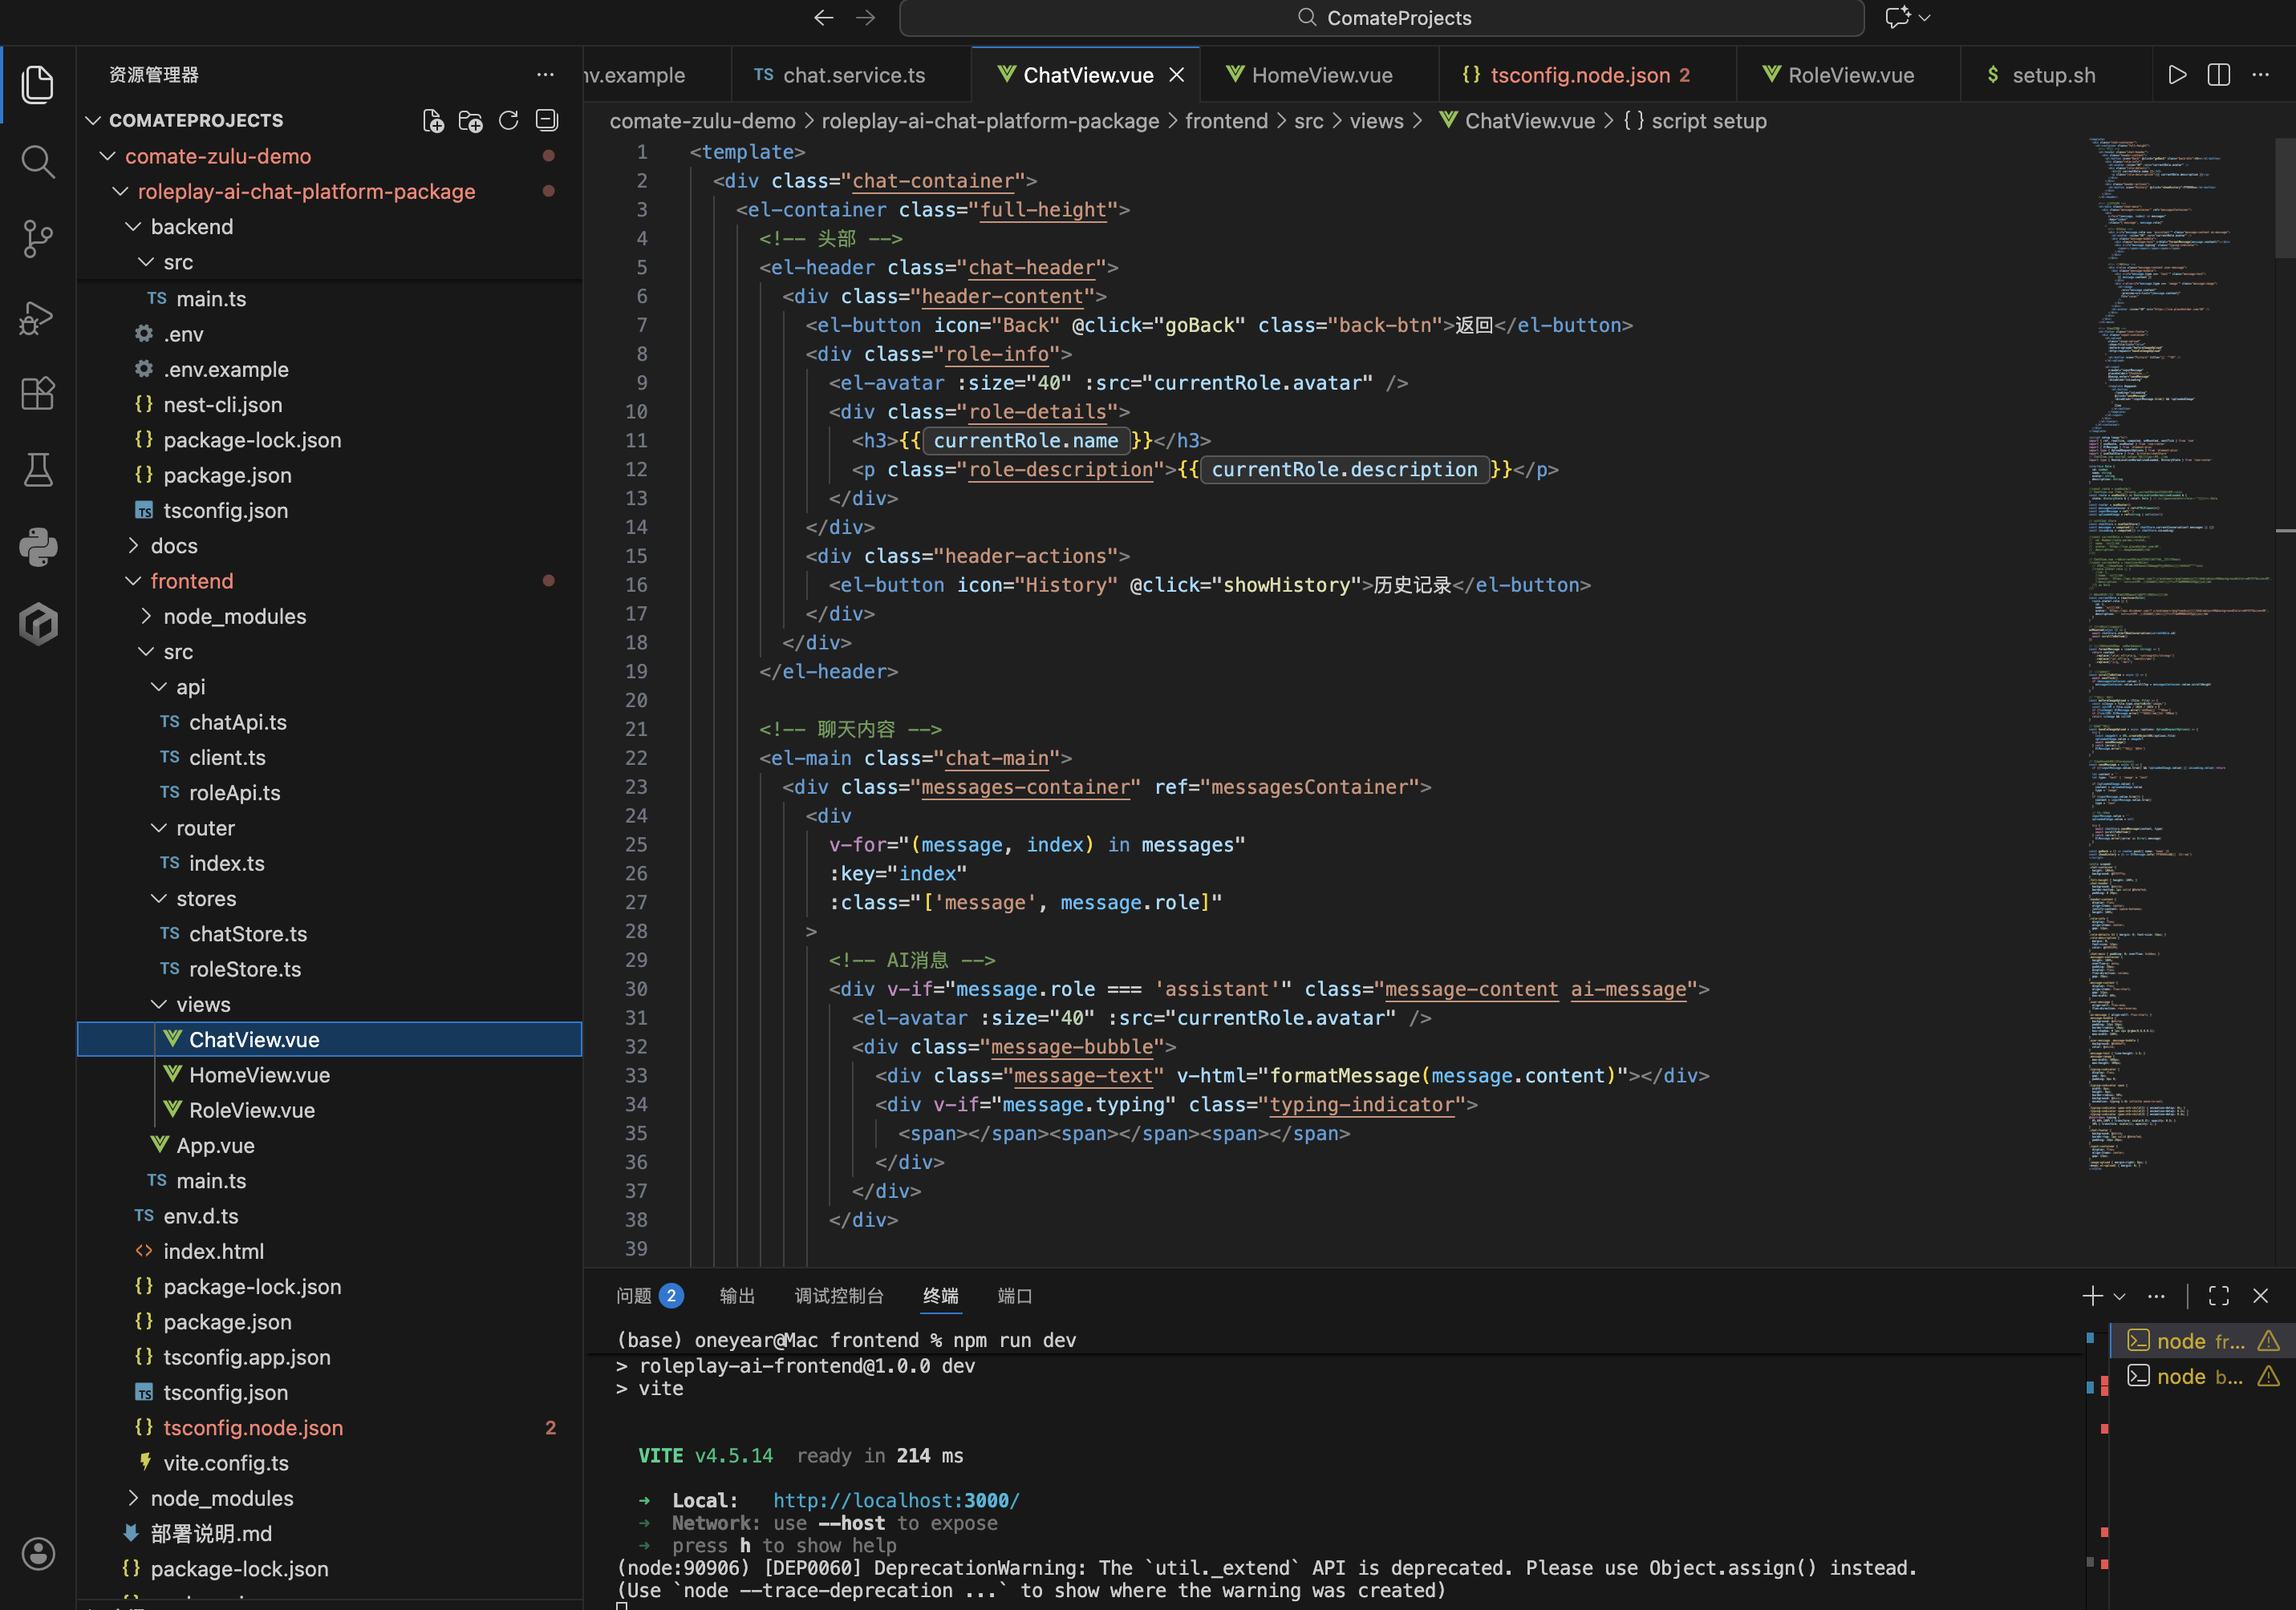Open the Python sidebar view
Image resolution: width=2296 pixels, height=1610 pixels.
[38, 547]
